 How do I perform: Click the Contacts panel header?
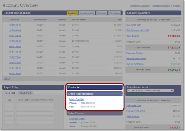click(x=95, y=87)
